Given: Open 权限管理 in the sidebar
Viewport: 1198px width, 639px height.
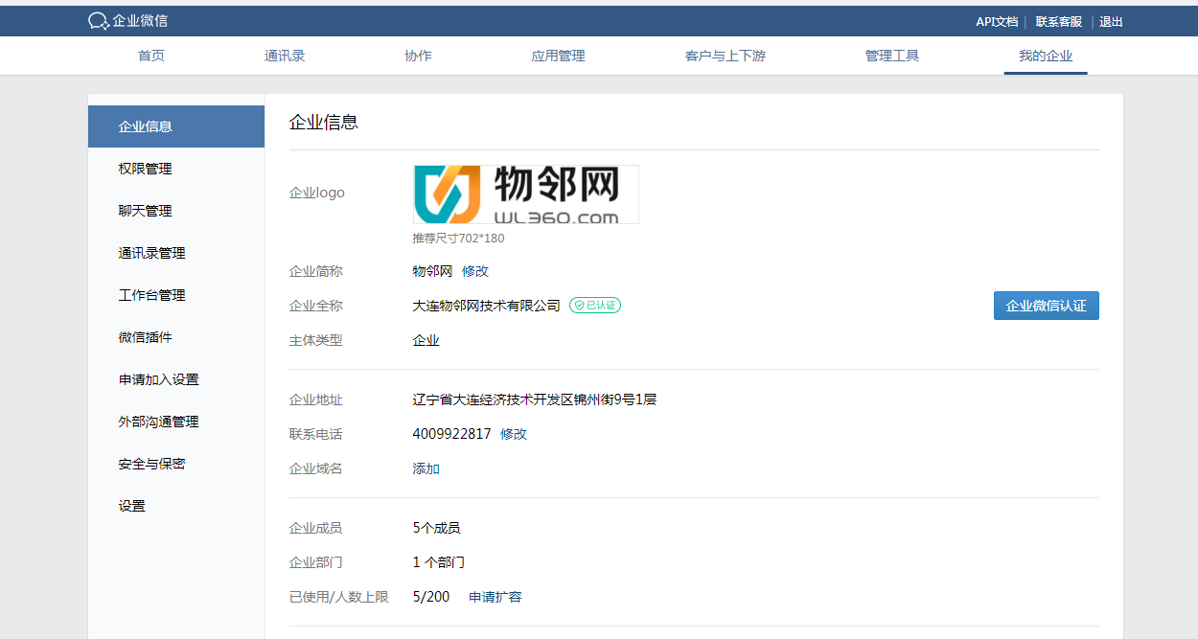Looking at the screenshot, I should [176, 169].
